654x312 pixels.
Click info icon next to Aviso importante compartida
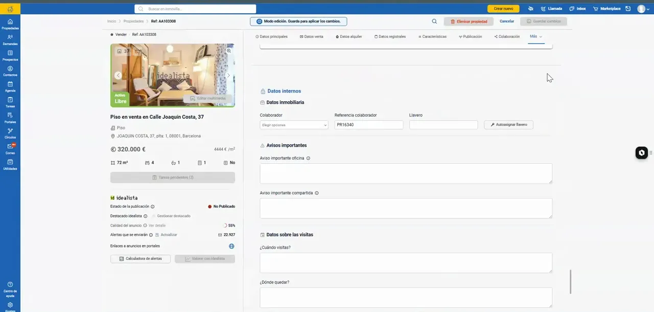(x=317, y=193)
